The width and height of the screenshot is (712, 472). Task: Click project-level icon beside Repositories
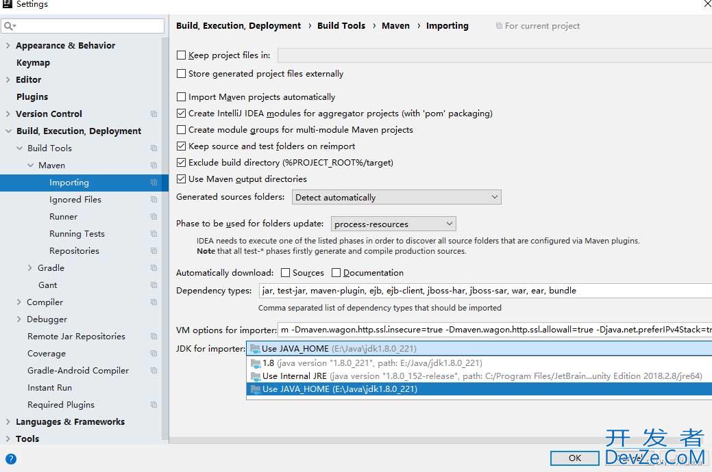154,251
